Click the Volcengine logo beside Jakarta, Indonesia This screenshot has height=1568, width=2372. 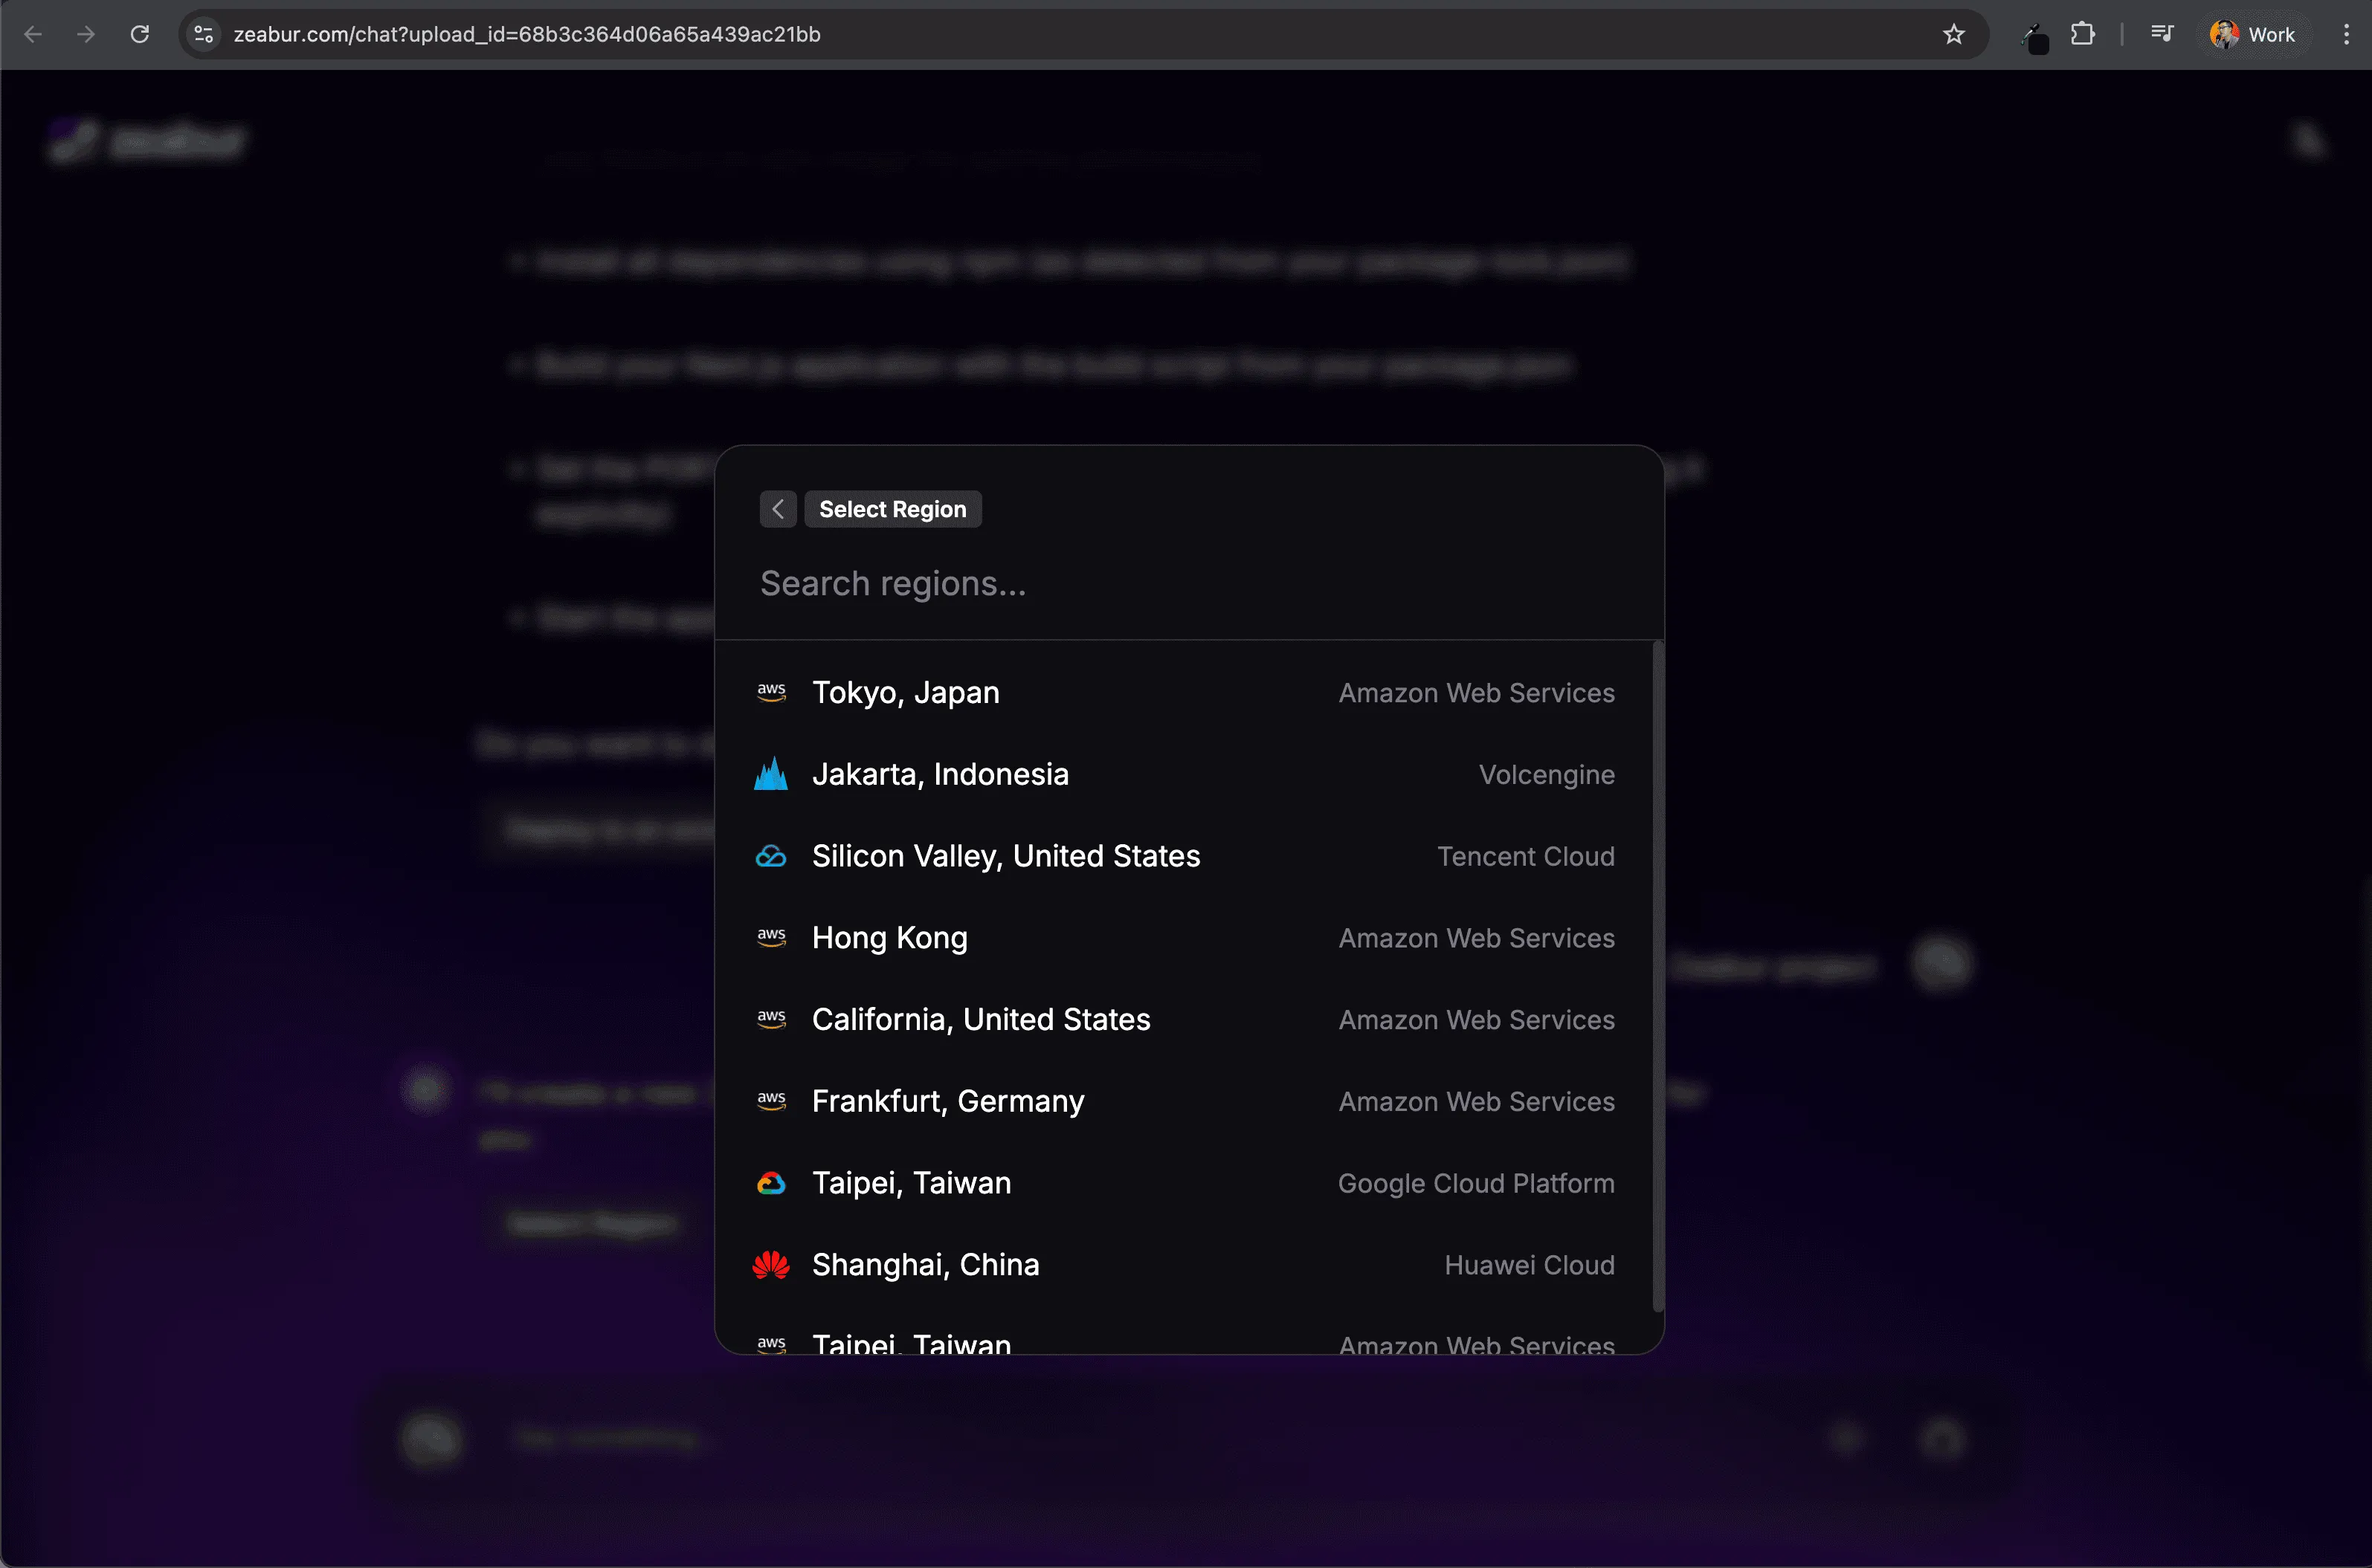tap(771, 774)
